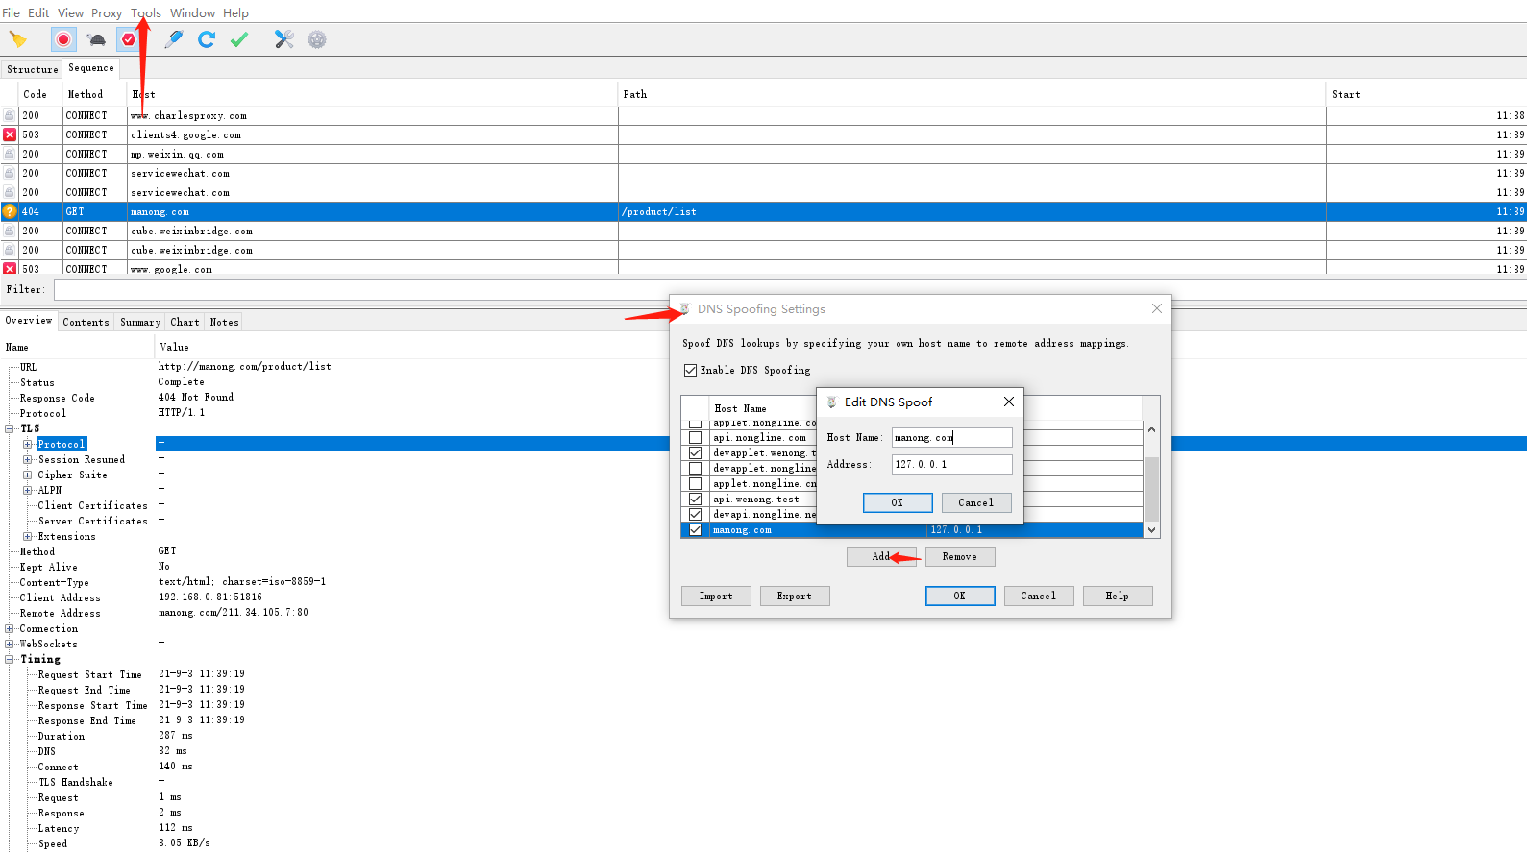Open the File menu
The image size is (1527, 853).
tap(12, 13)
